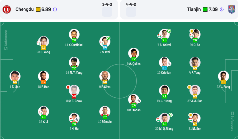Click the 4-4-2 formation box
The image size is (238, 139).
[131, 12]
